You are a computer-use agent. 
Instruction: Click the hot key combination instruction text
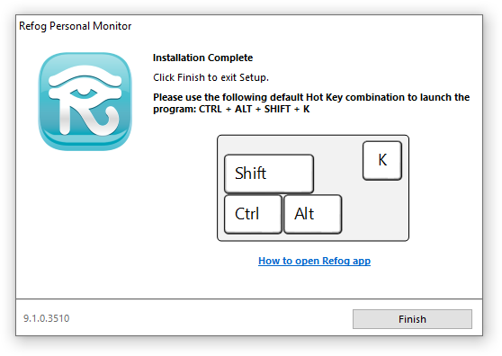311,103
